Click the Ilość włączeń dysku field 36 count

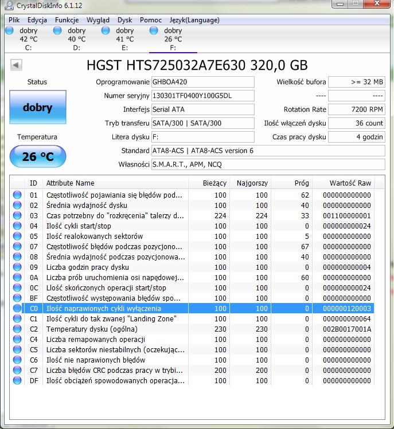coord(357,123)
